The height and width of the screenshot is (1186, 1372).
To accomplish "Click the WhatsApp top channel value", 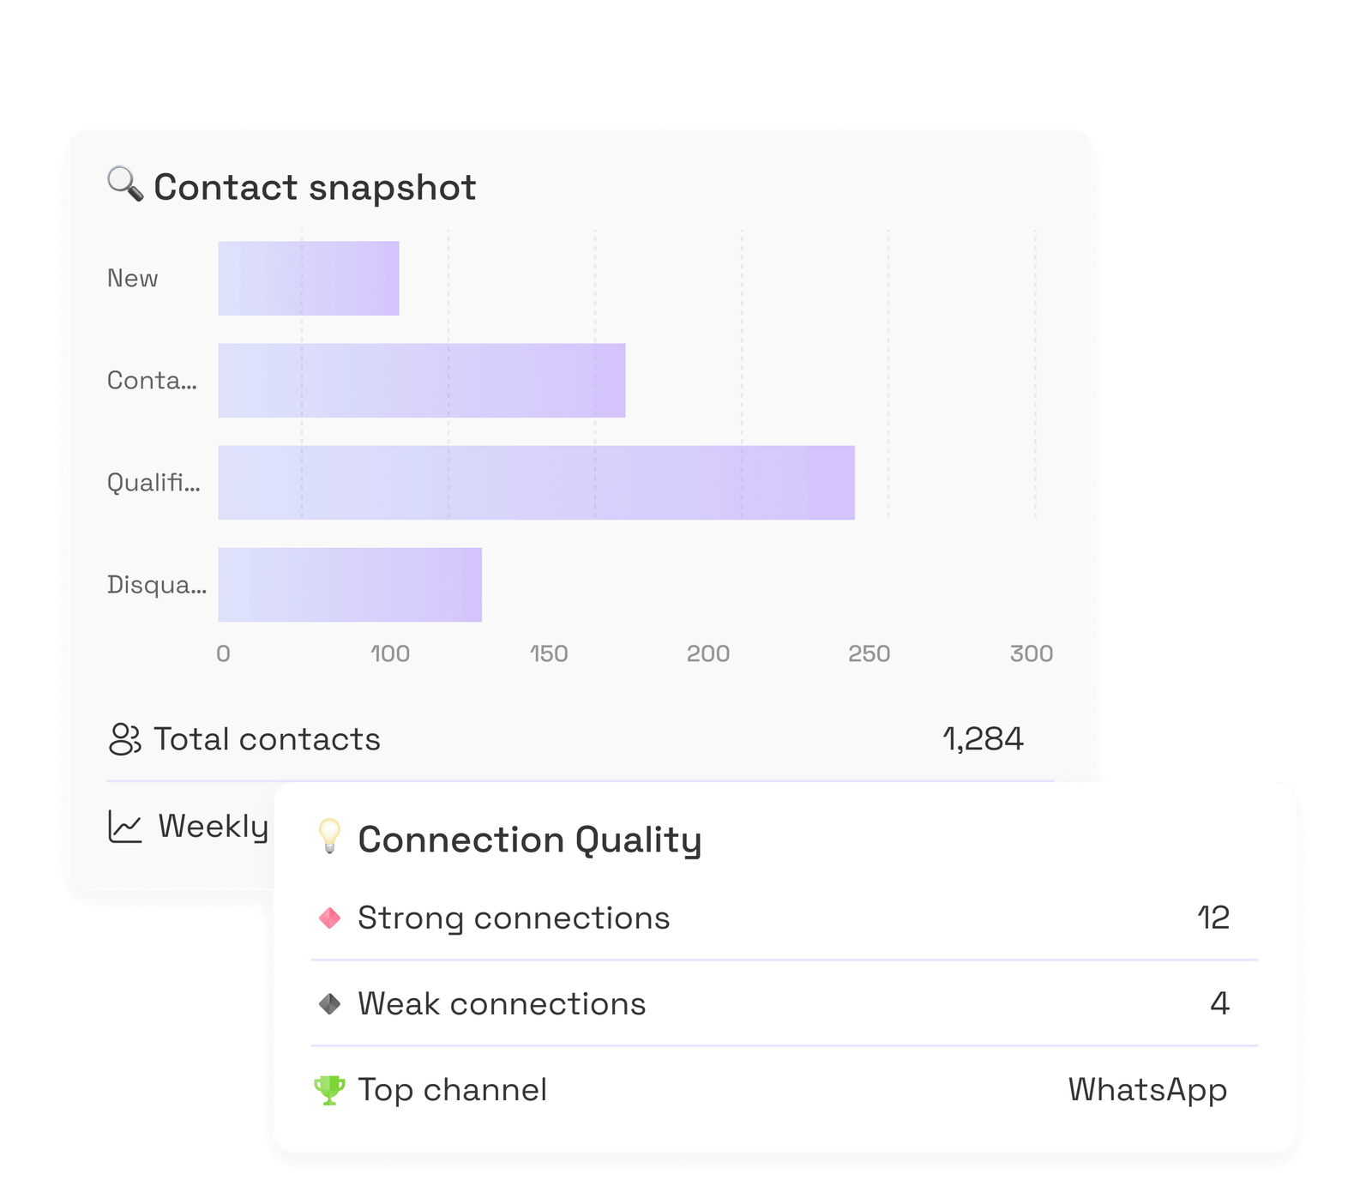I will pyautogui.click(x=1147, y=1090).
